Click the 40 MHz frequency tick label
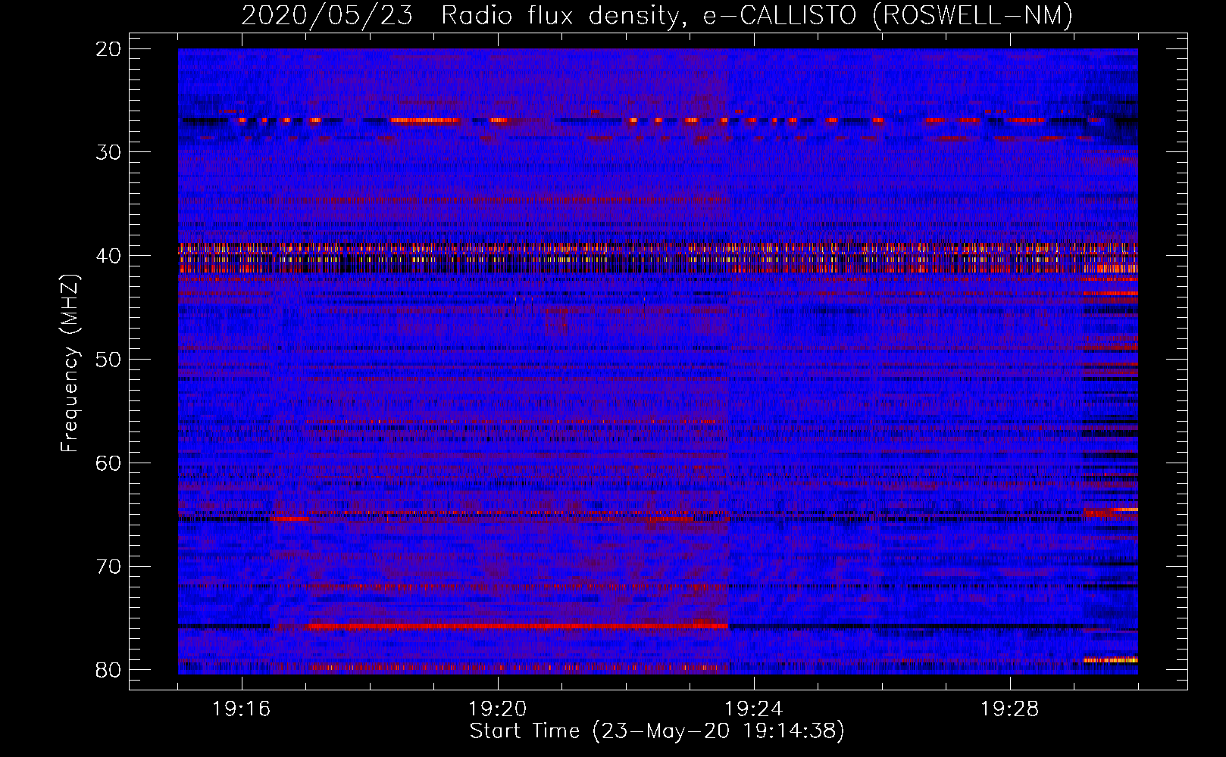 click(x=108, y=256)
